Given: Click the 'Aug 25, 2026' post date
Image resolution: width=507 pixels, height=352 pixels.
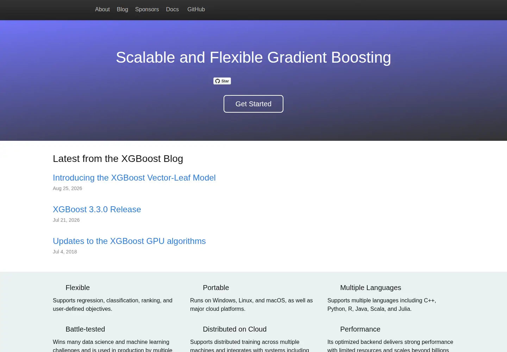Looking at the screenshot, I should (x=67, y=188).
